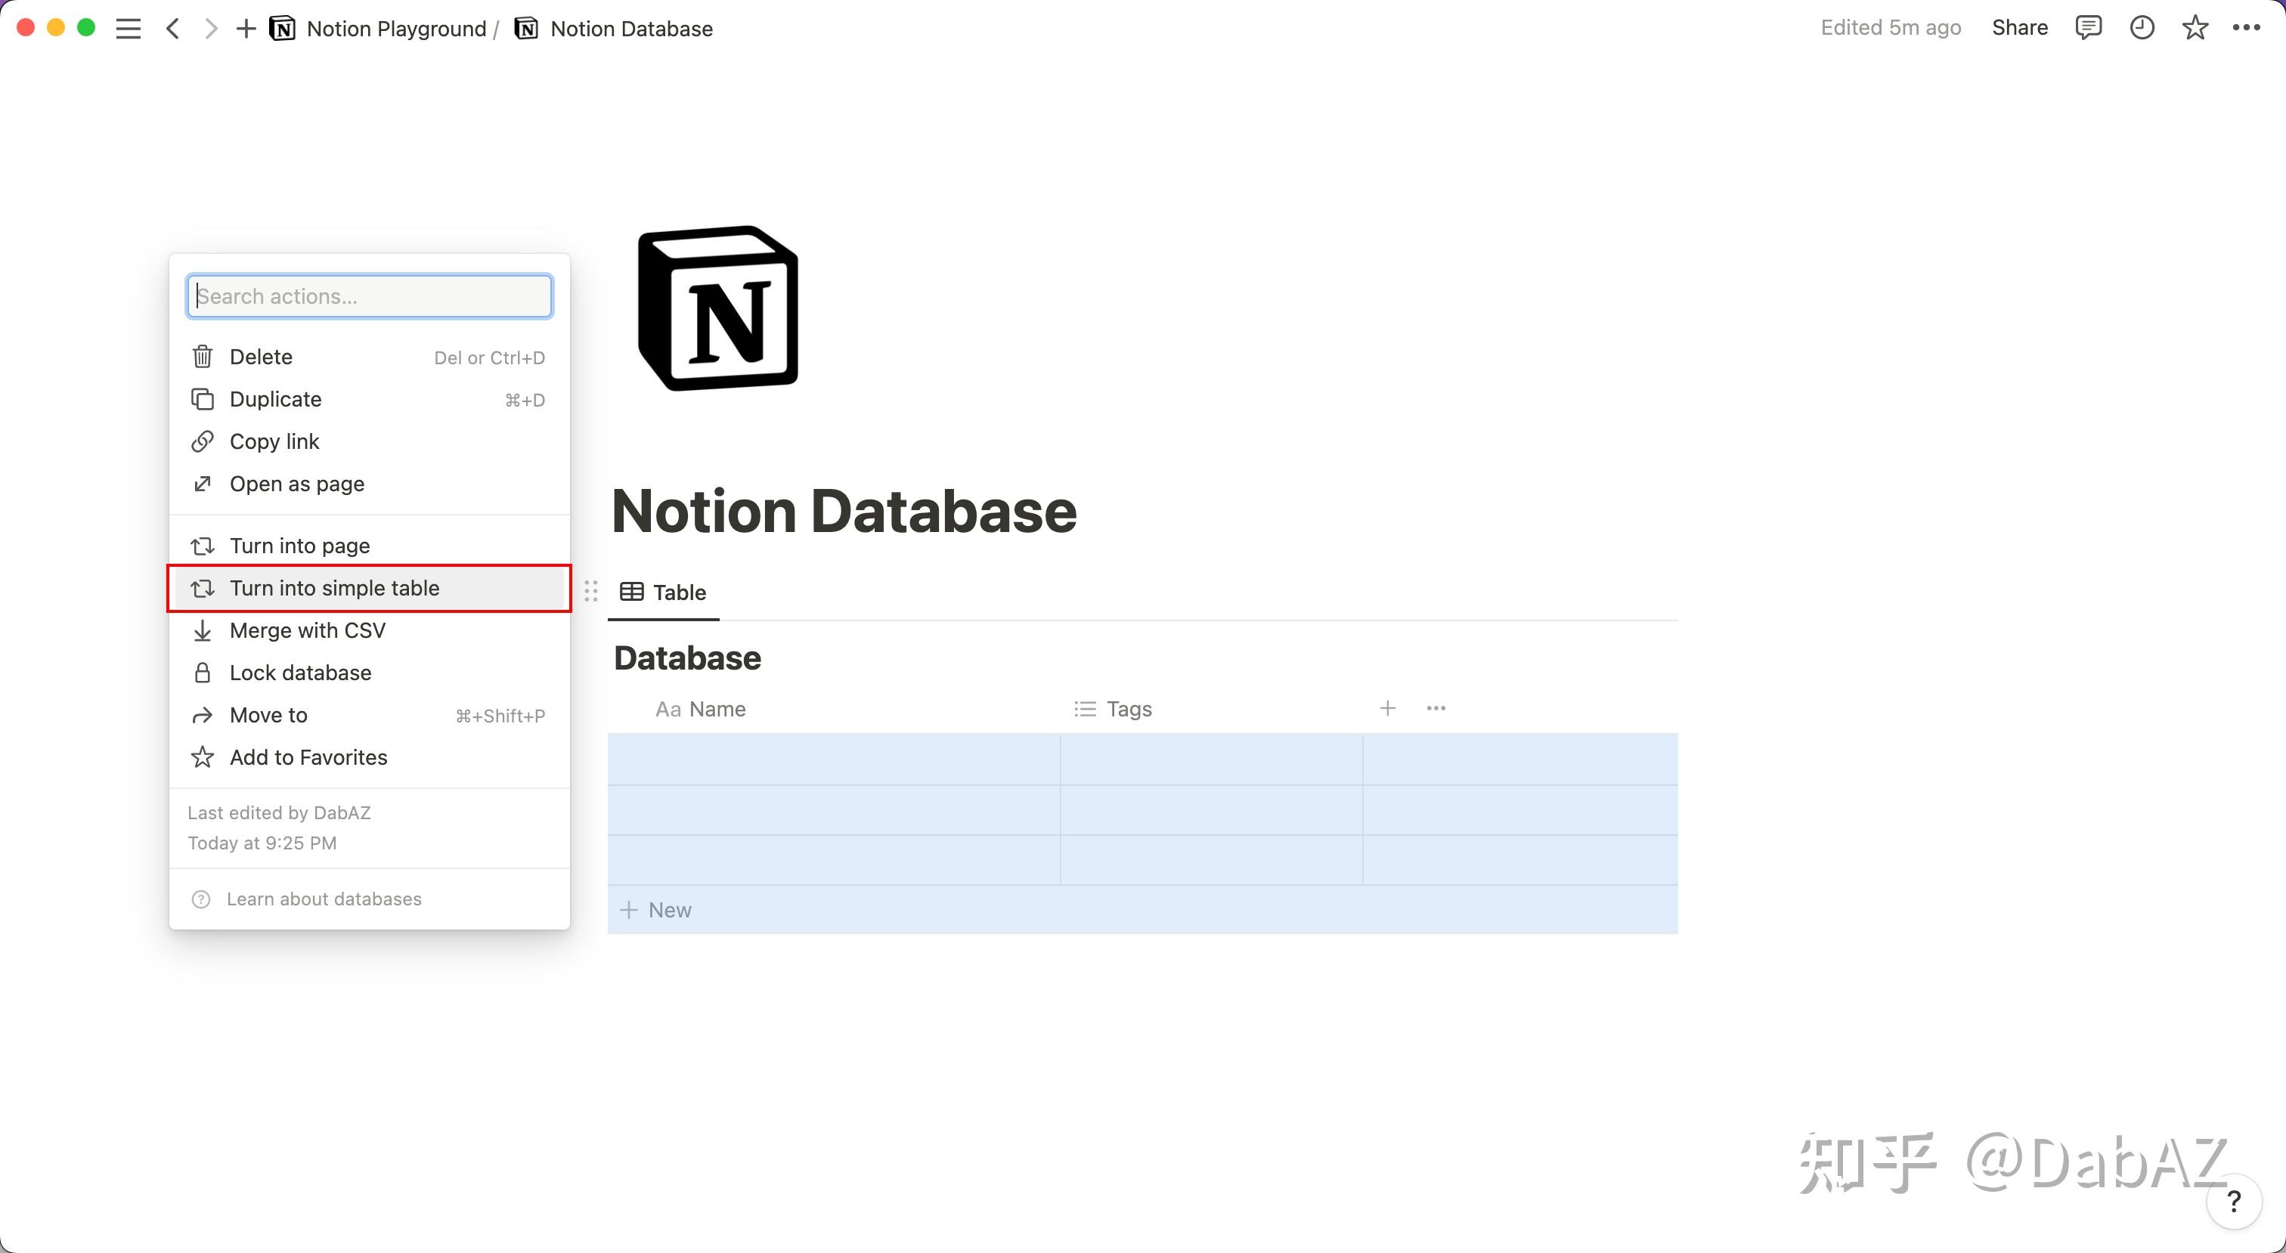Select Turn into simple table

(333, 587)
